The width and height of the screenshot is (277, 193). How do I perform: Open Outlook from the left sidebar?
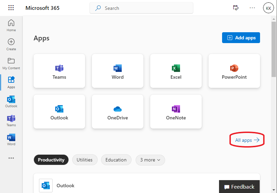coord(11,101)
